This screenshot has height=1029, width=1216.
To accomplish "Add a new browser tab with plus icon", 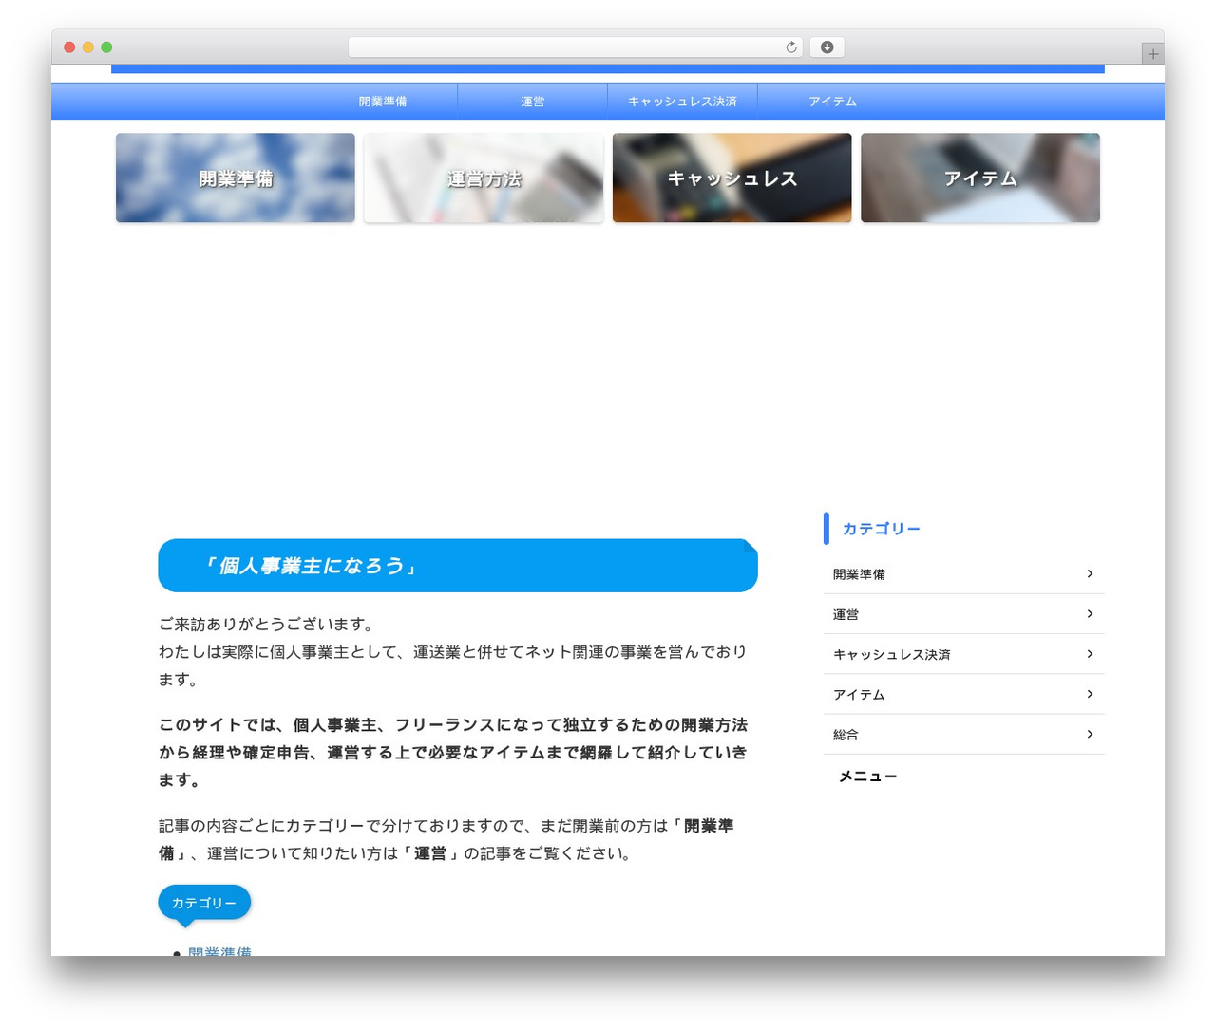I will tap(1152, 54).
